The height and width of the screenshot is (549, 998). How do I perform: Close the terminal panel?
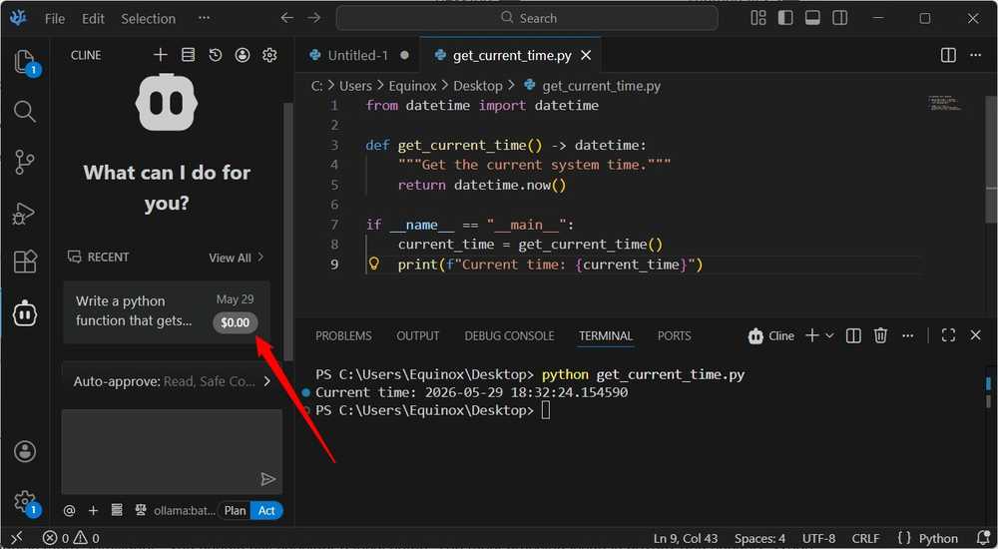pos(975,335)
